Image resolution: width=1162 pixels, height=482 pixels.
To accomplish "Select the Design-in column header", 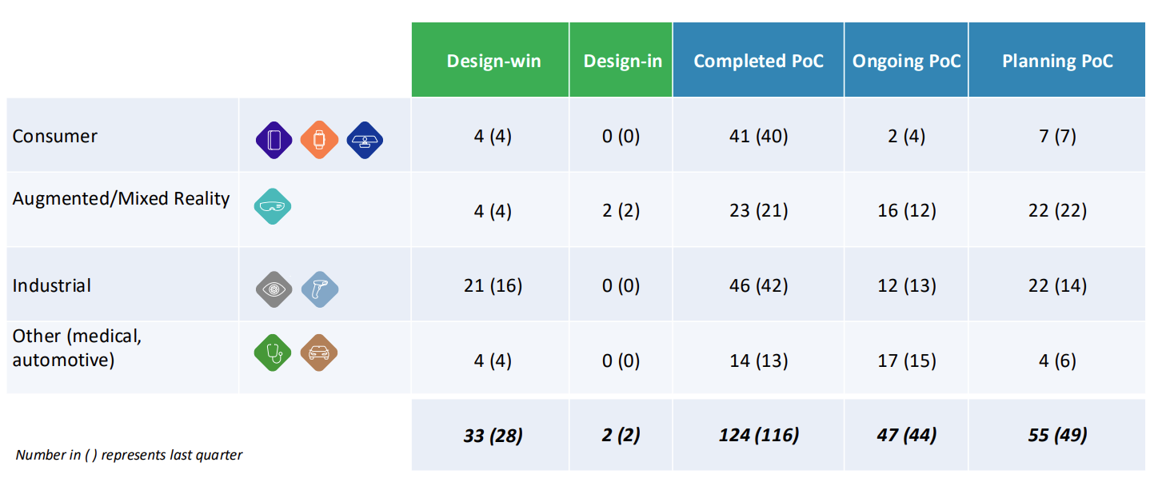I will pos(622,62).
